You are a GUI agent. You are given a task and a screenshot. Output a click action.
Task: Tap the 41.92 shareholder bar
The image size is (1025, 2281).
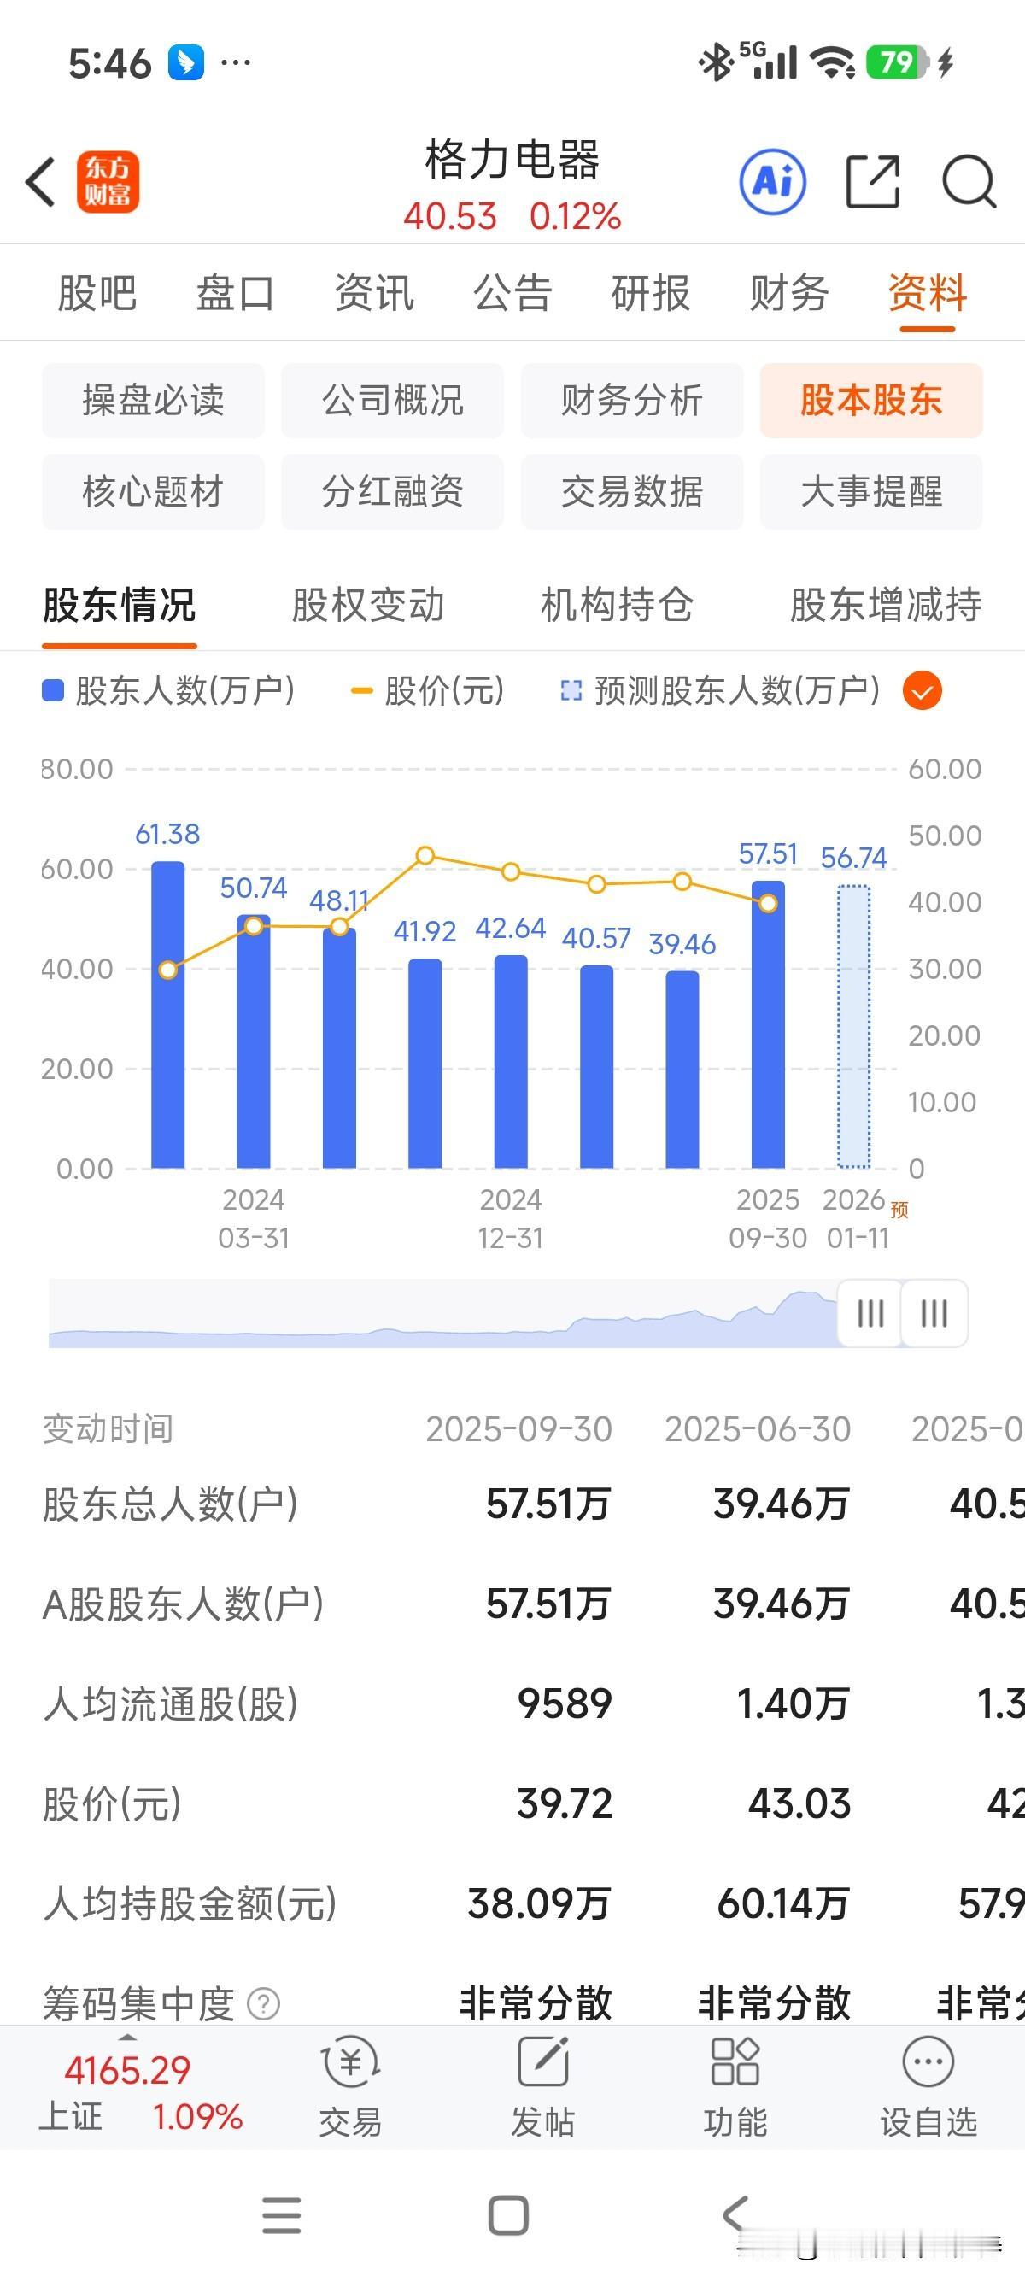pos(425,1064)
